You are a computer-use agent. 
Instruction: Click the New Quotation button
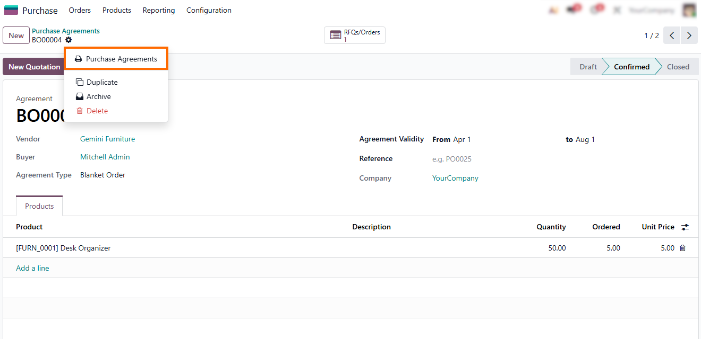coord(34,67)
